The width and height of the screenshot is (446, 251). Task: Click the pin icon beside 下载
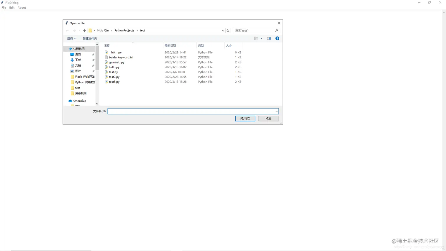tap(93, 60)
